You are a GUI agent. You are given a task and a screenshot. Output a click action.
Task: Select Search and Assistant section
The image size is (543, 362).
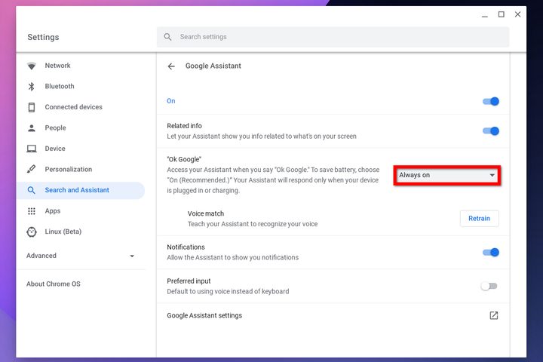pos(81,190)
